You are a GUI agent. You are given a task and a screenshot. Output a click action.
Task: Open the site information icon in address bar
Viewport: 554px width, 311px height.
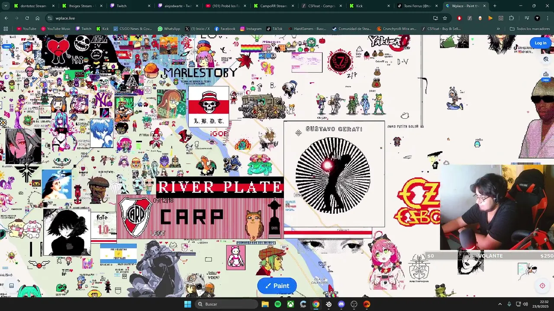click(50, 18)
